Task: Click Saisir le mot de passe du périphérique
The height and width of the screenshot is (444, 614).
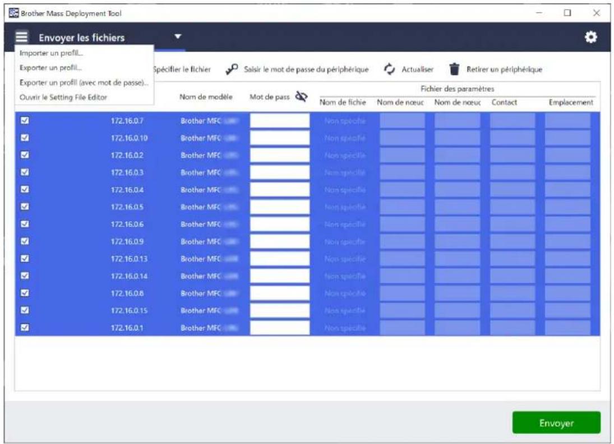Action: pos(306,69)
